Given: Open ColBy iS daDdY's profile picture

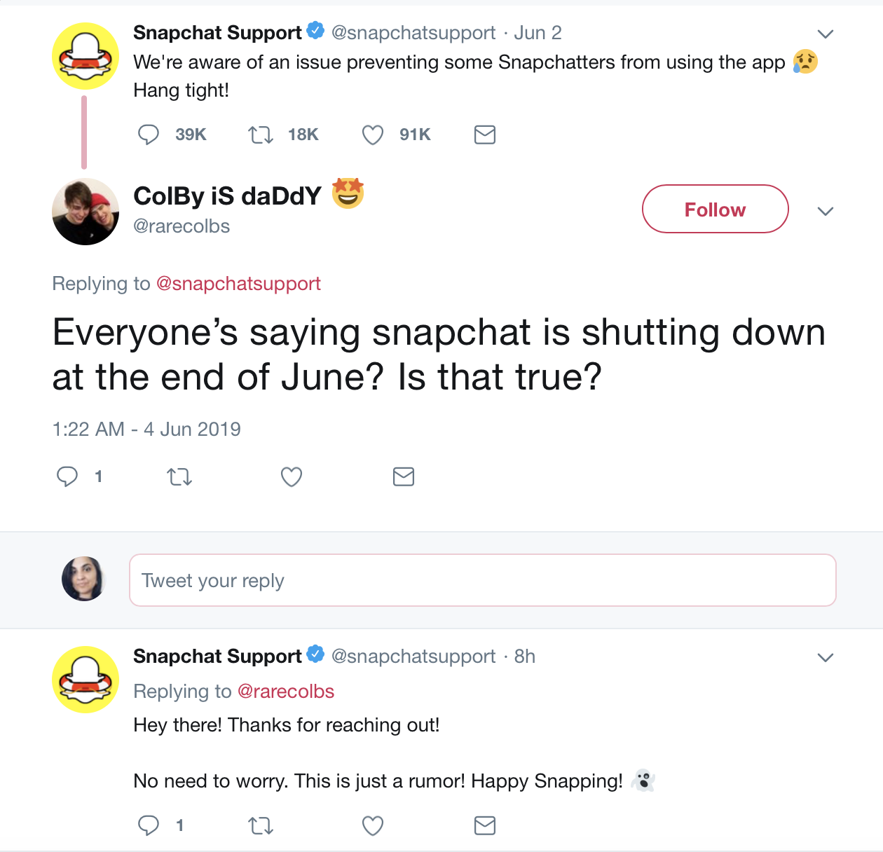Looking at the screenshot, I should pyautogui.click(x=85, y=212).
